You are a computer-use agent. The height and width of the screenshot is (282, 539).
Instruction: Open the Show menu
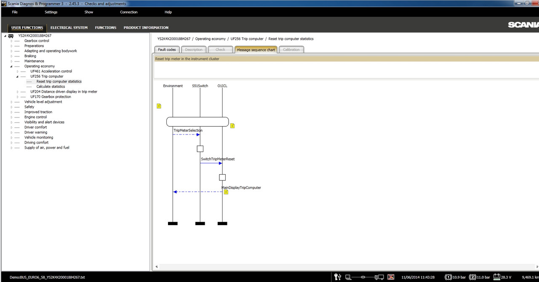pyautogui.click(x=89, y=12)
